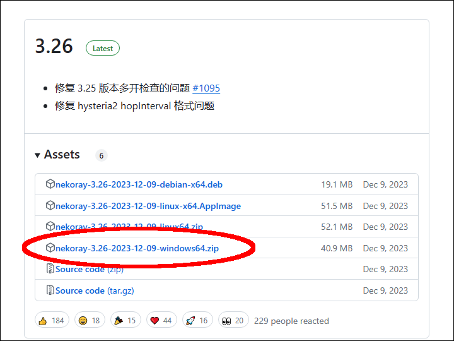Click the rocket reaction 16
The image size is (454, 341).
click(x=197, y=320)
